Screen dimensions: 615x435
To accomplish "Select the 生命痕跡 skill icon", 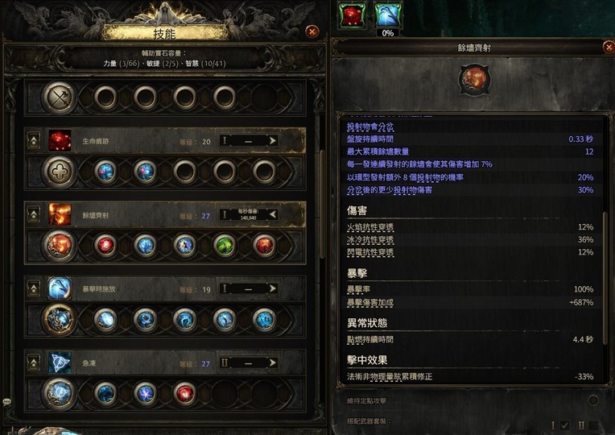I will [x=60, y=140].
